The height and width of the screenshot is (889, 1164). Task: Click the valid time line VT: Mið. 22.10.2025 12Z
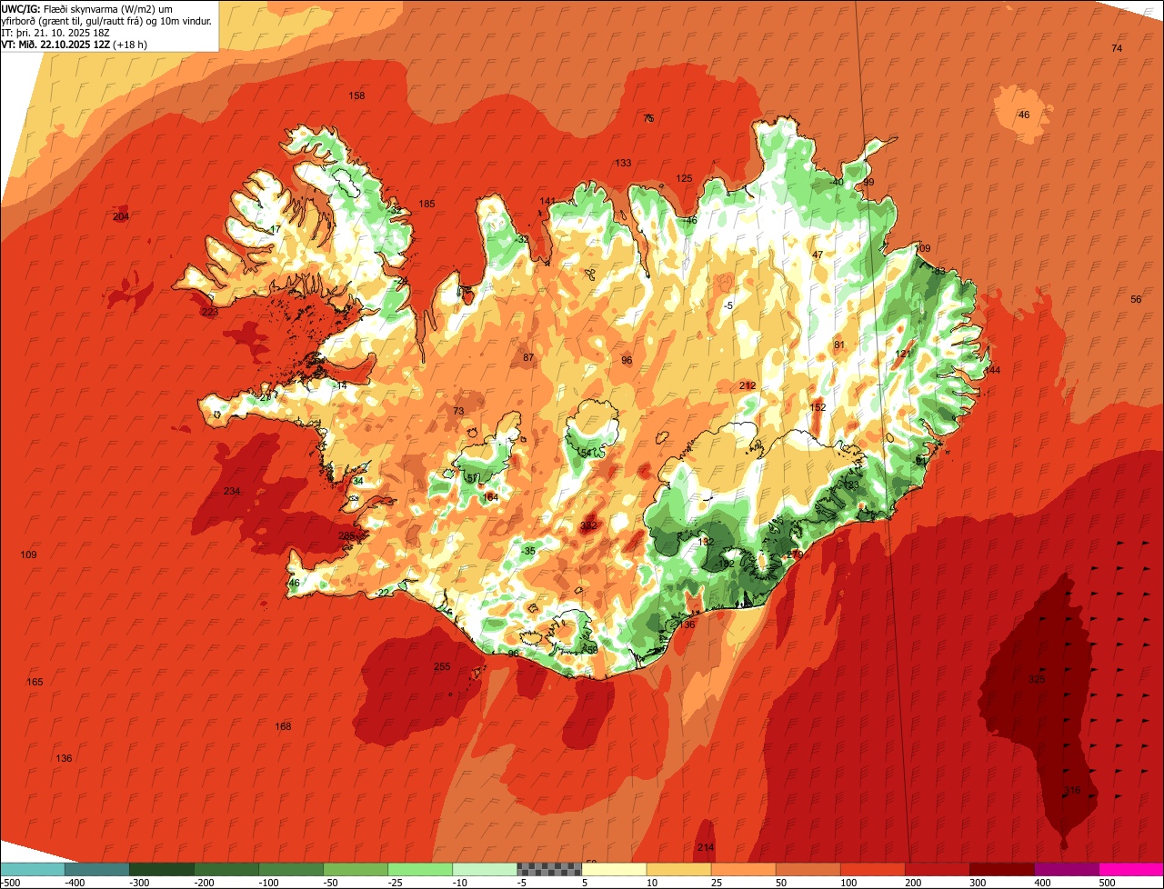pyautogui.click(x=75, y=44)
